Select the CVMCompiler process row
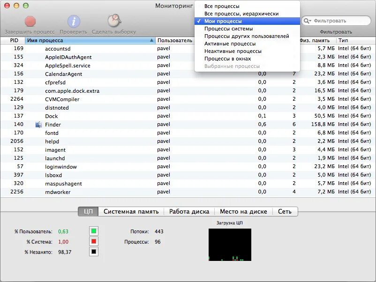This screenshot has width=376, height=282. (188, 99)
